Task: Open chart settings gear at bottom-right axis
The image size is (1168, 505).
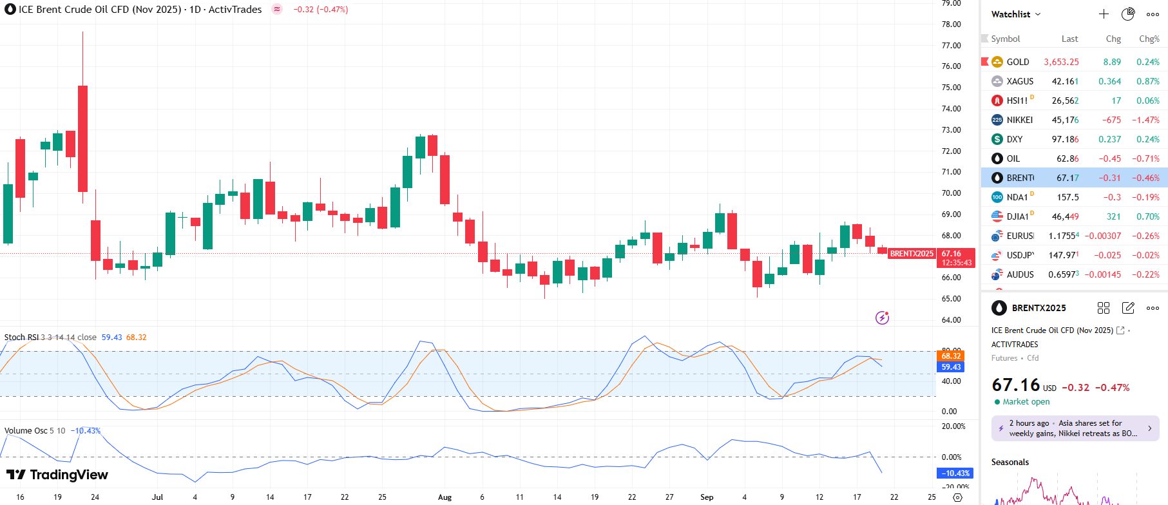Action: tap(957, 497)
